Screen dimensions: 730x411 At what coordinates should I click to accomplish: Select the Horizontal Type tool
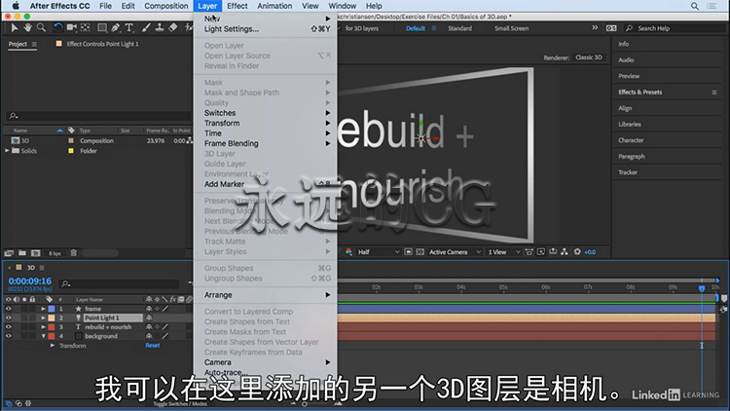click(x=128, y=28)
